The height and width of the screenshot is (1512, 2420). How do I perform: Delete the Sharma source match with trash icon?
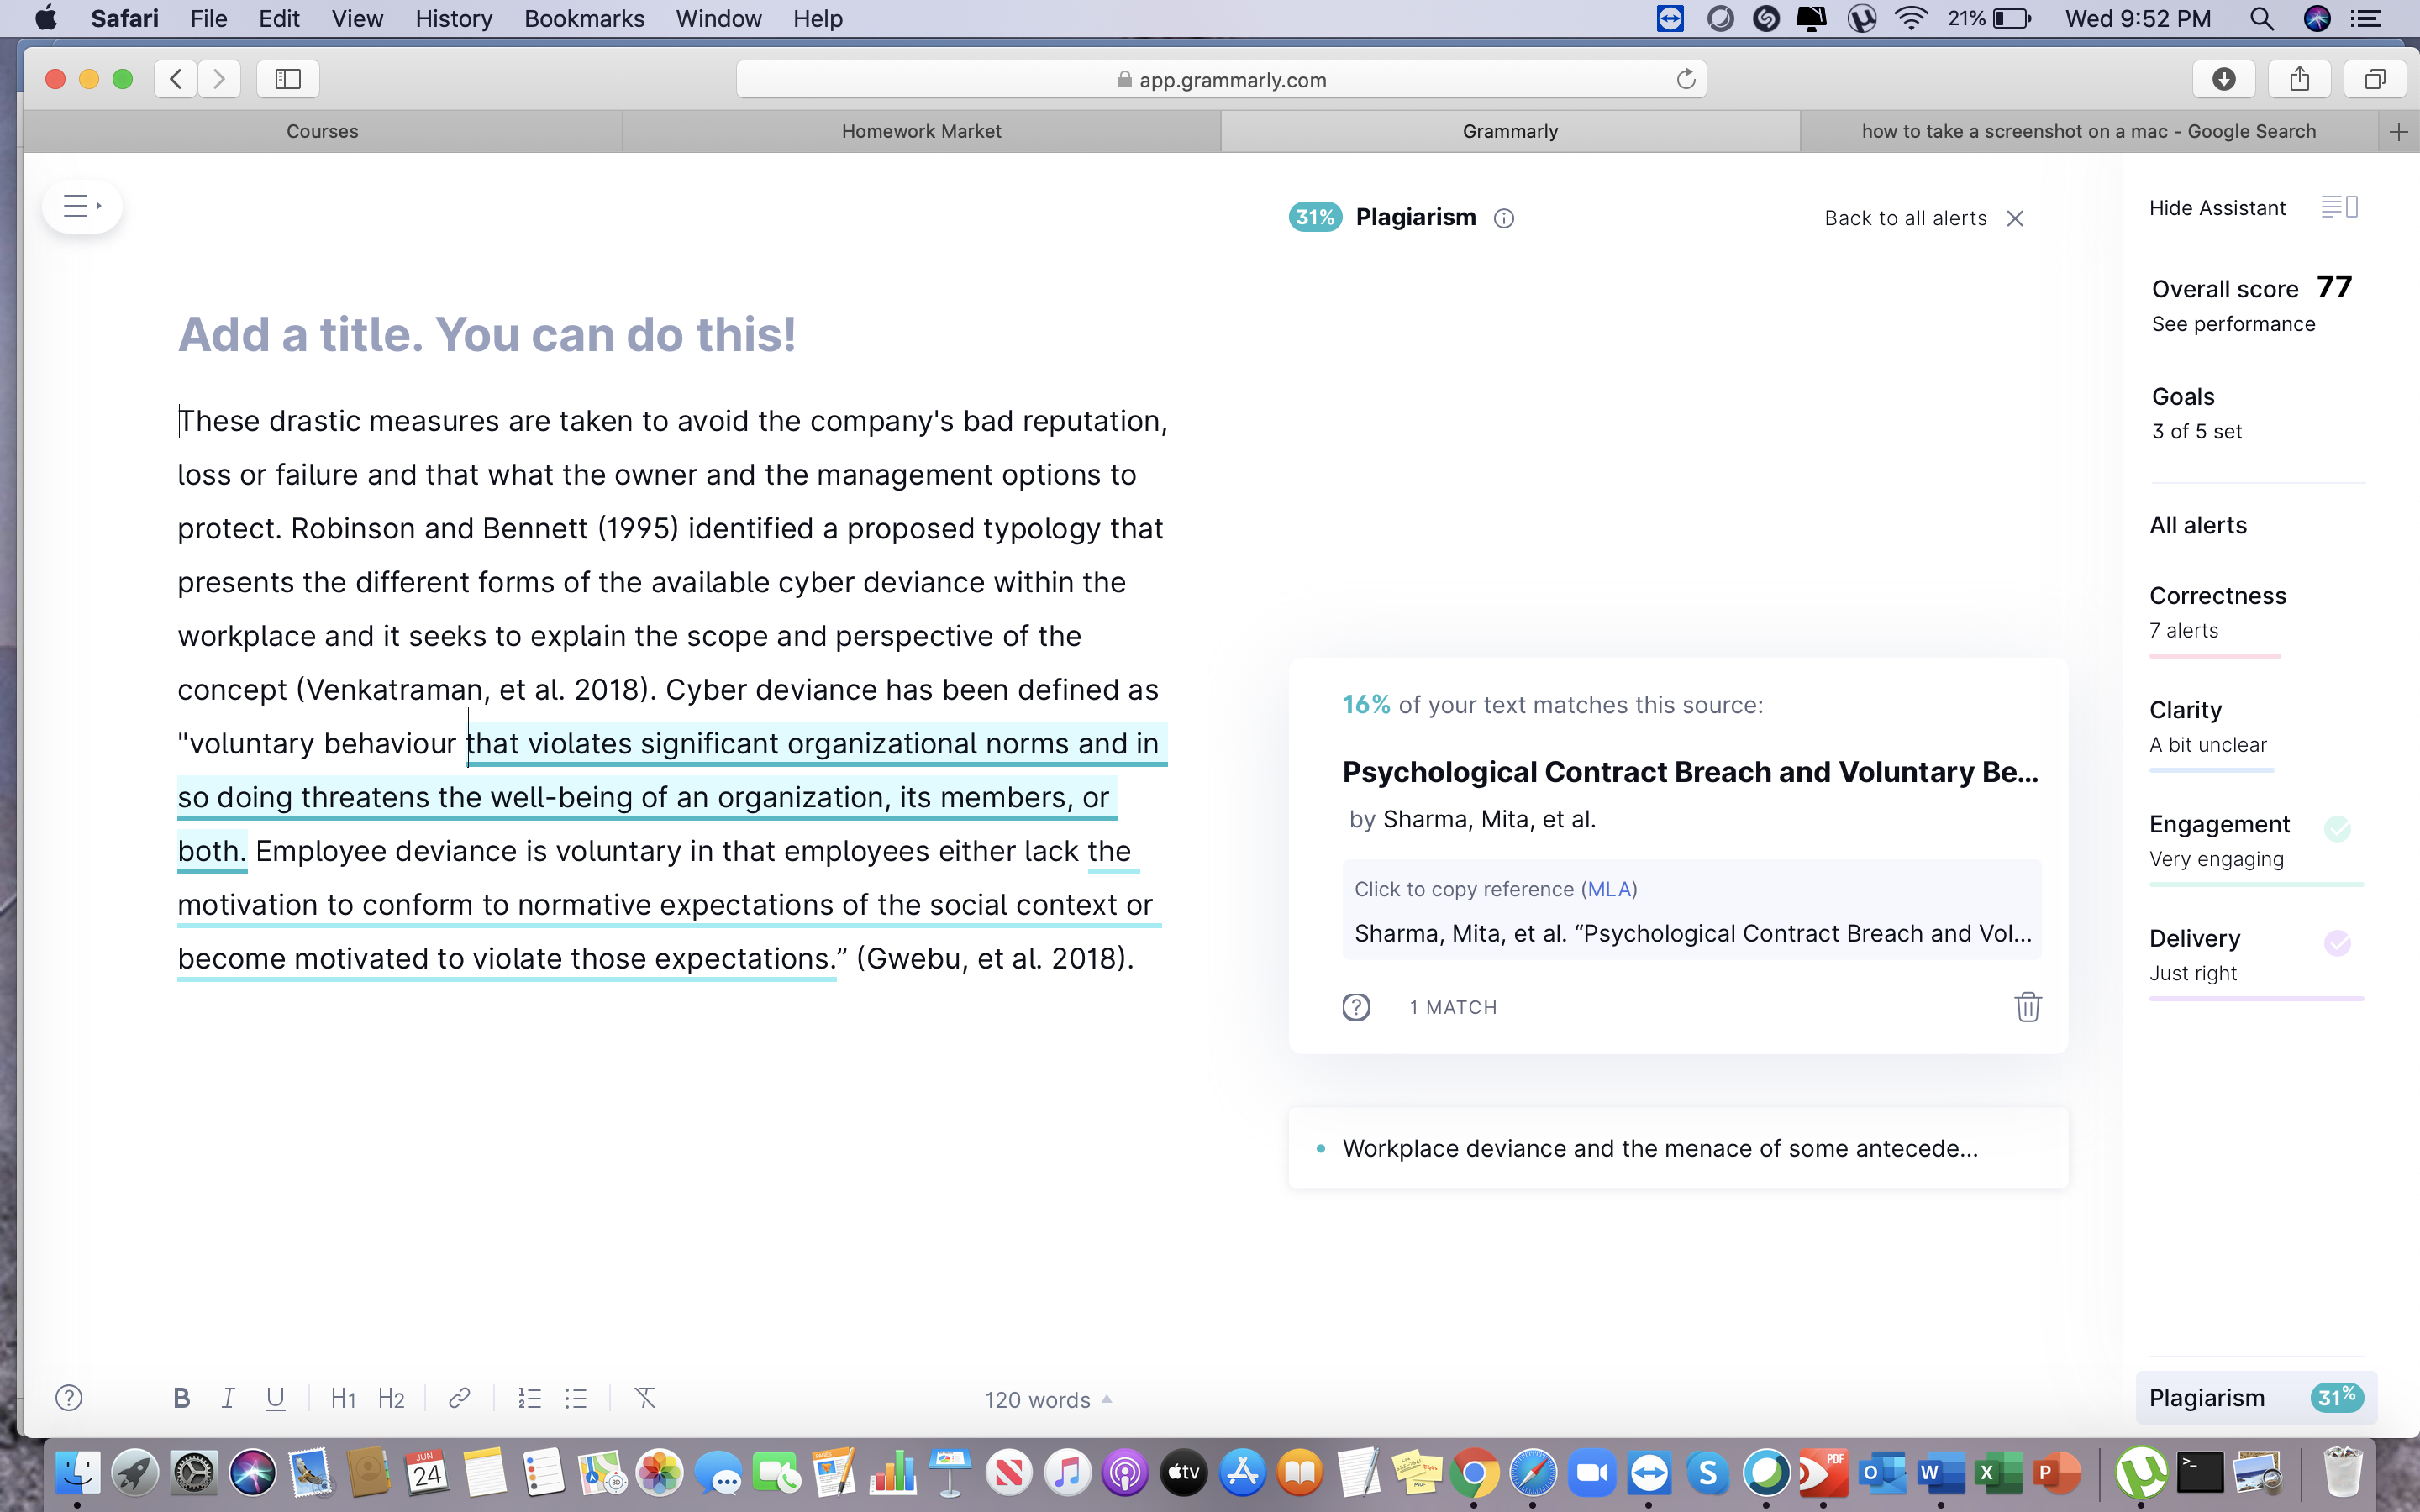(2027, 1007)
